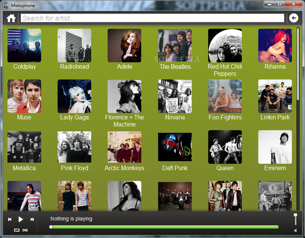Click the progress bar handle
This screenshot has height=238, width=305.
51,227
